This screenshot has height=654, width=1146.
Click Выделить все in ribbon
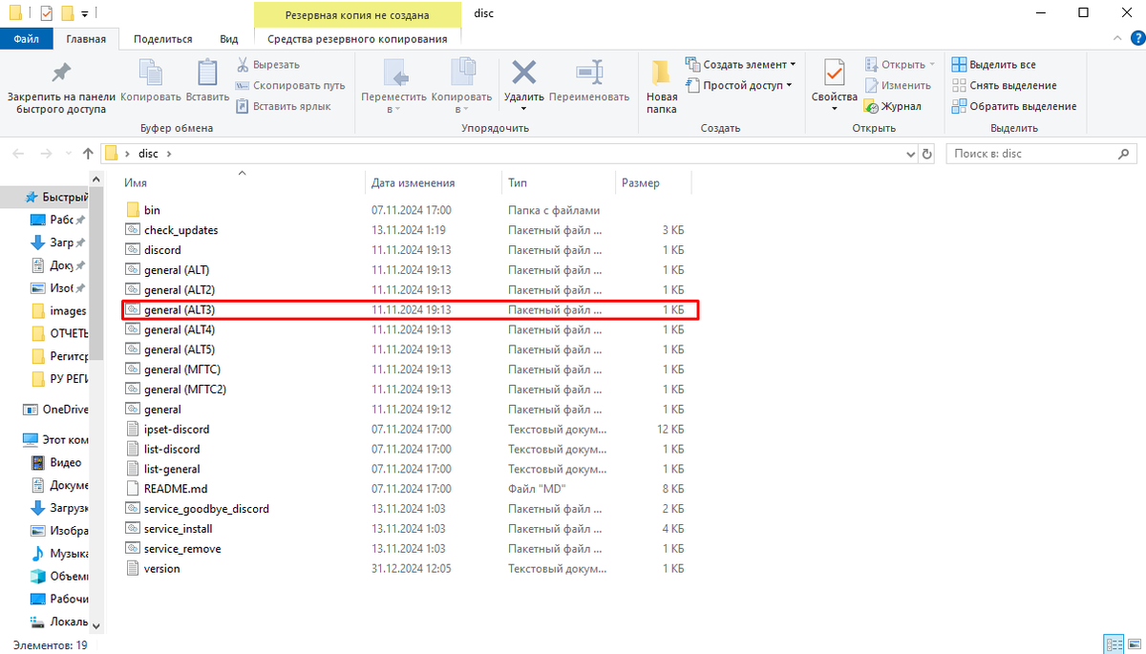click(x=993, y=64)
